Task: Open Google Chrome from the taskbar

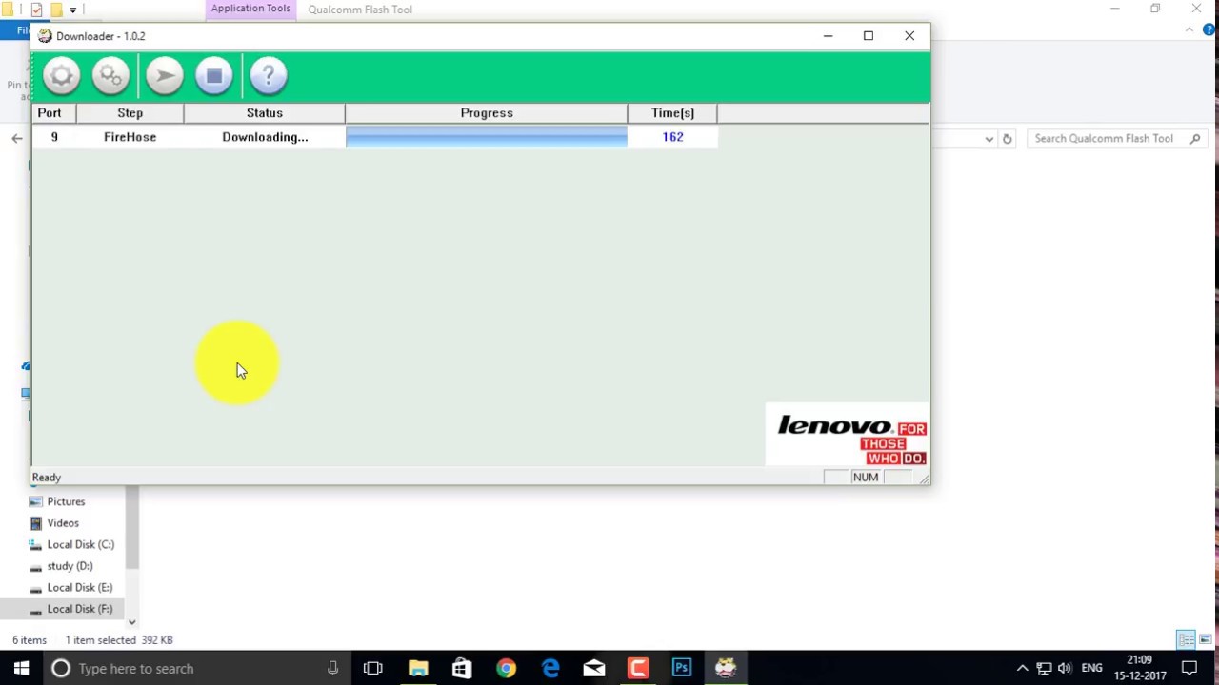Action: click(506, 669)
